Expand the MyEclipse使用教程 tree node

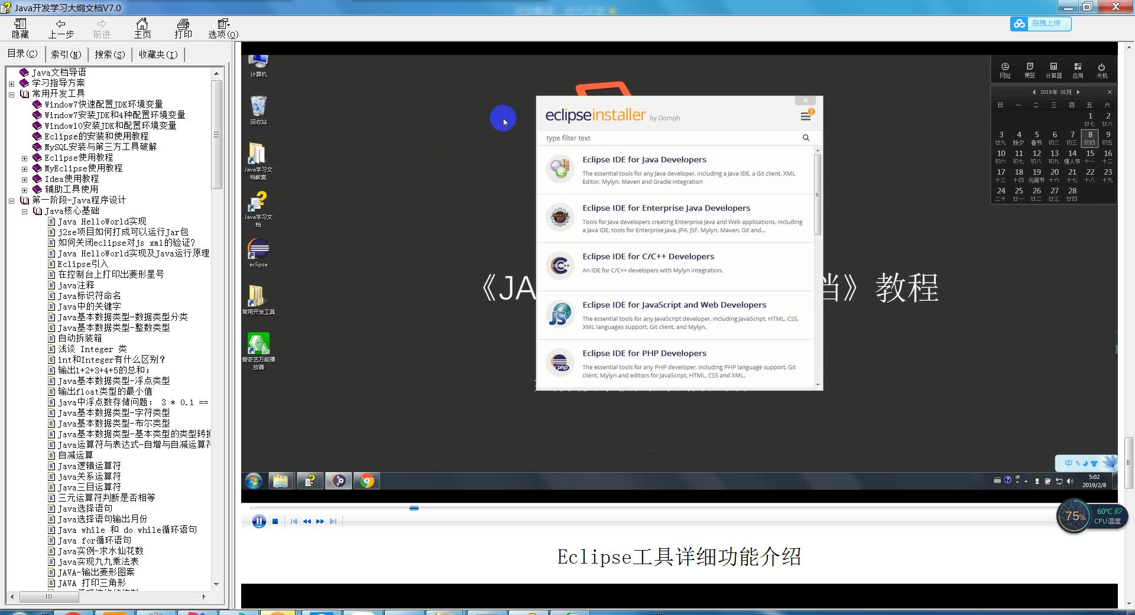point(24,168)
